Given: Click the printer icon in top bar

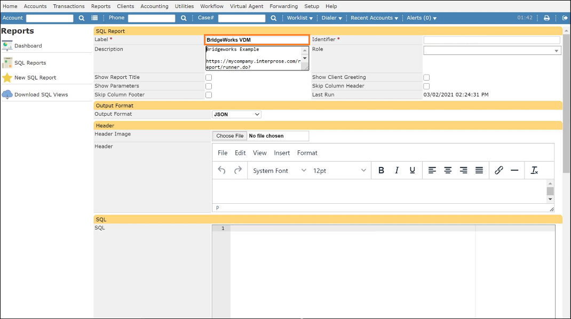Looking at the screenshot, I should click(546, 18).
